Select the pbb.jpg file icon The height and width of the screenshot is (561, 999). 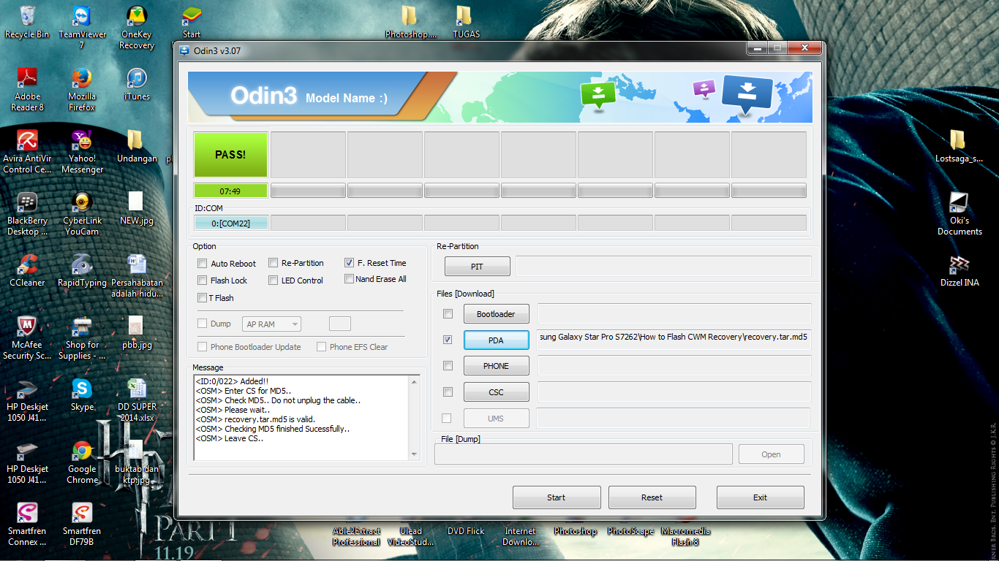(137, 332)
